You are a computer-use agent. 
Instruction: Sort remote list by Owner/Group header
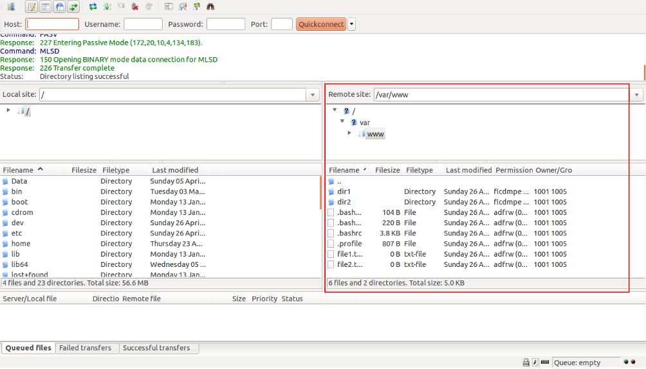tap(554, 170)
